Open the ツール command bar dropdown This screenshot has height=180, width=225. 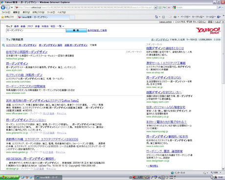[211, 17]
